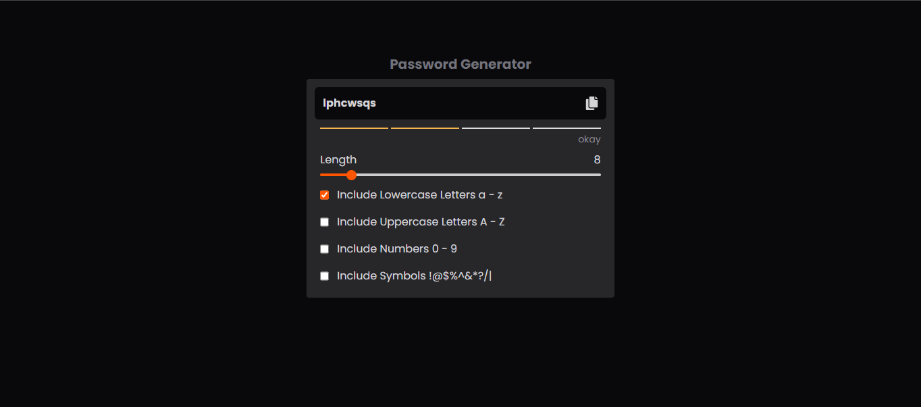
Task: Select the 'Include Uppercase Letters A - Z' label text
Action: (421, 222)
